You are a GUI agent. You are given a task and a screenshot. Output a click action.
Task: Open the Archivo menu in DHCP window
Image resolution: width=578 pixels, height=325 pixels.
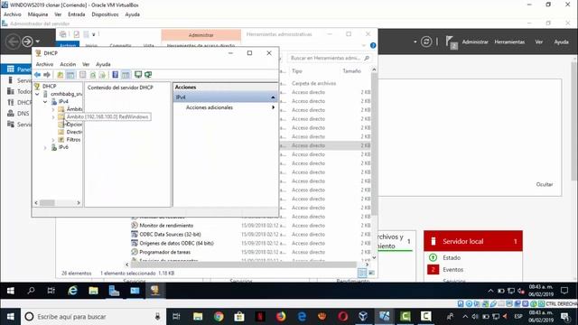(44, 64)
